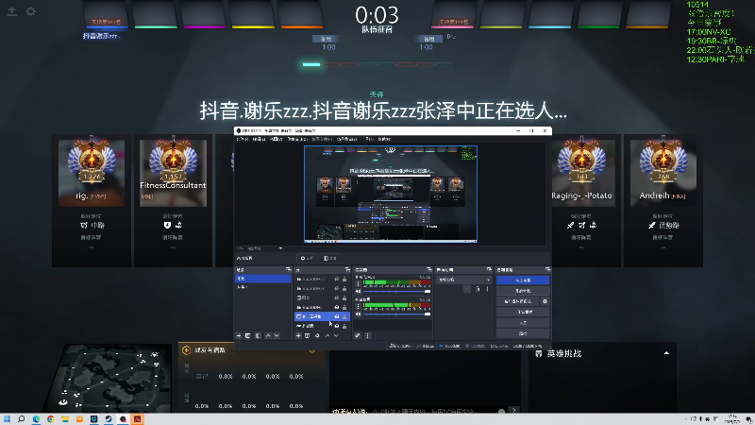Adjust first channel volume slider
The image size is (755, 425).
pos(396,292)
